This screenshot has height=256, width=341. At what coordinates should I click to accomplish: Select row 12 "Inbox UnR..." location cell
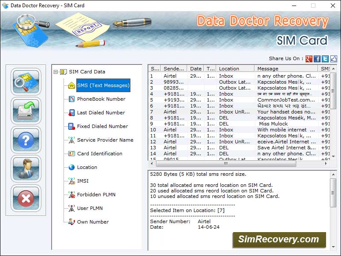click(234, 142)
